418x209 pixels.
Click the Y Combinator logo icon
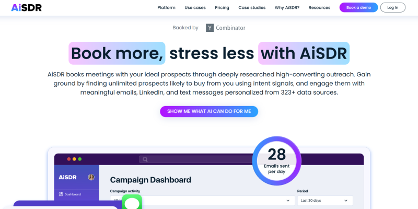(x=210, y=28)
